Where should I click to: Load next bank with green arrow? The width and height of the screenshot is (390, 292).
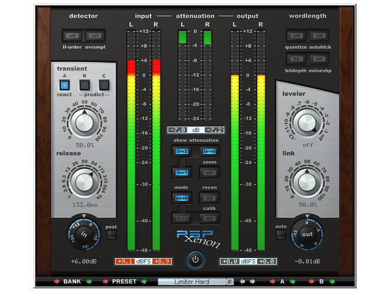(89, 282)
